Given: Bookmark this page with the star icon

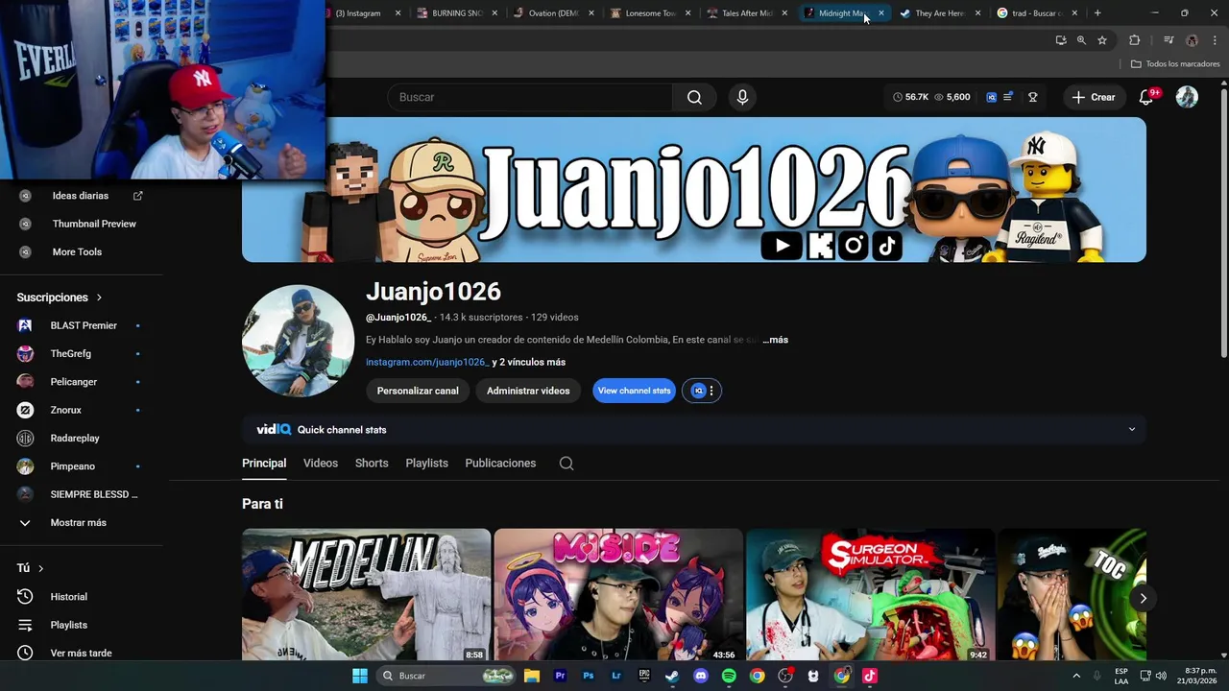Looking at the screenshot, I should [1102, 40].
